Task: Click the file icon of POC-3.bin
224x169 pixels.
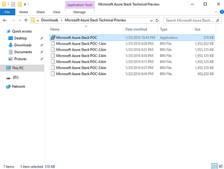Action: click(53, 55)
